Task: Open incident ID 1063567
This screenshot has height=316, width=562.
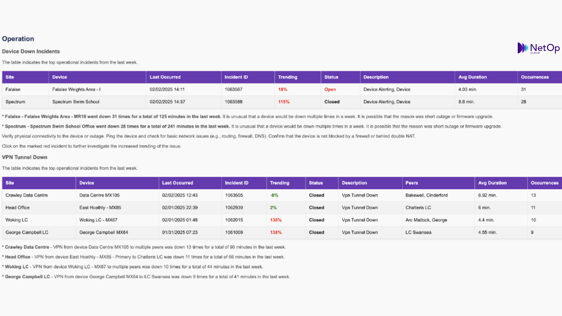Action: pyautogui.click(x=233, y=90)
